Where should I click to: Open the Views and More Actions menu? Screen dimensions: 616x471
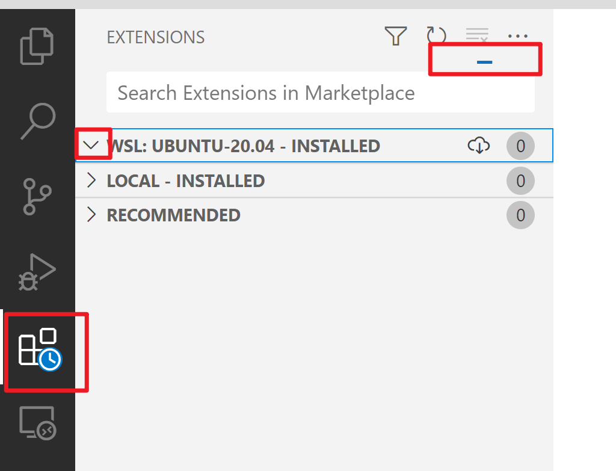coord(518,36)
